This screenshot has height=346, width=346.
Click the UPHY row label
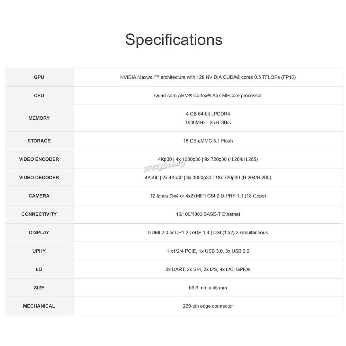pyautogui.click(x=39, y=251)
